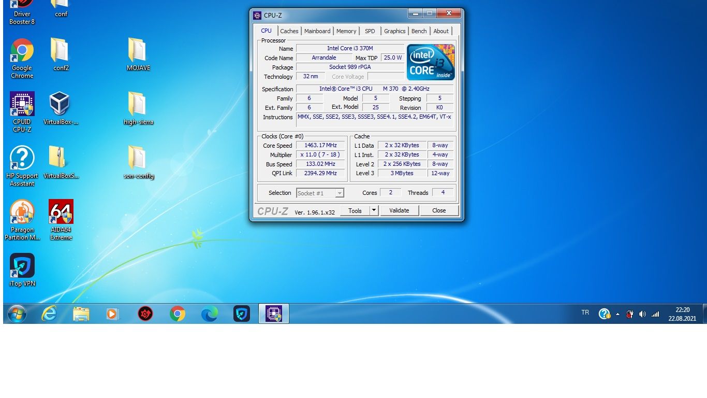Click the Close button at the bottom of CPU-Z
This screenshot has width=707, height=398.
(439, 210)
